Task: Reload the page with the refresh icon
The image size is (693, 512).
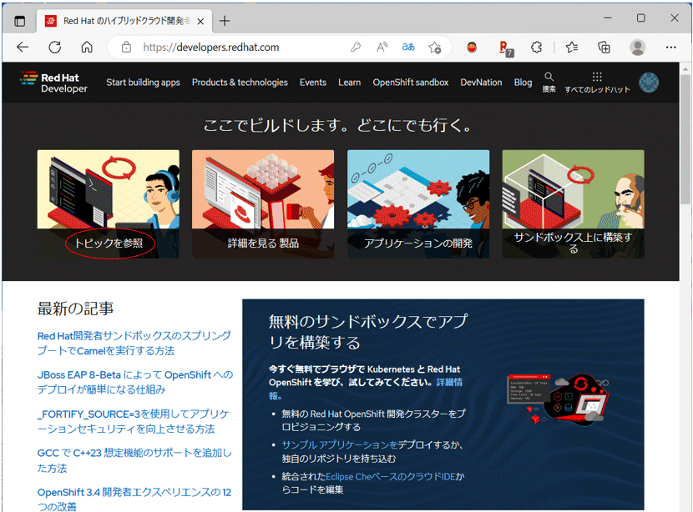Action: [55, 48]
